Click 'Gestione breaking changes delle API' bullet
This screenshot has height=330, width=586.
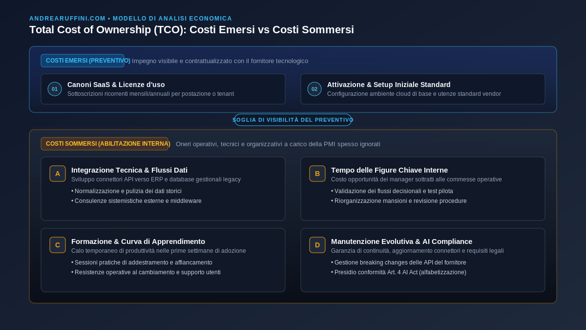[398, 263]
